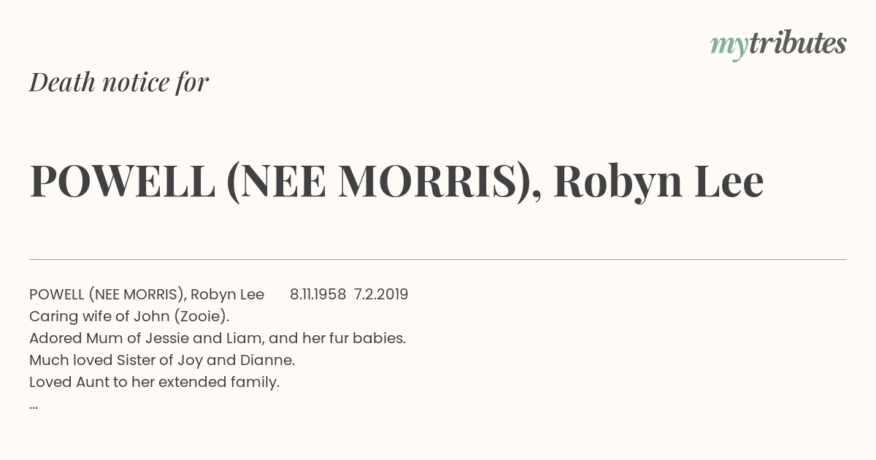Viewport: 876px width, 460px height.
Task: Click the mytributes logo
Action: click(x=778, y=45)
